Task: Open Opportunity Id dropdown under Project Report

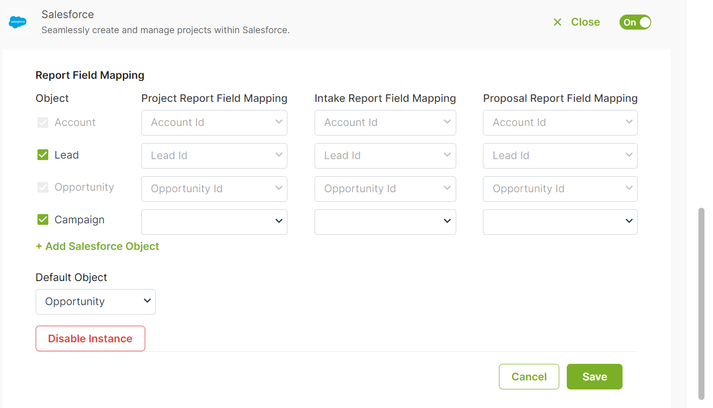Action: click(x=214, y=189)
